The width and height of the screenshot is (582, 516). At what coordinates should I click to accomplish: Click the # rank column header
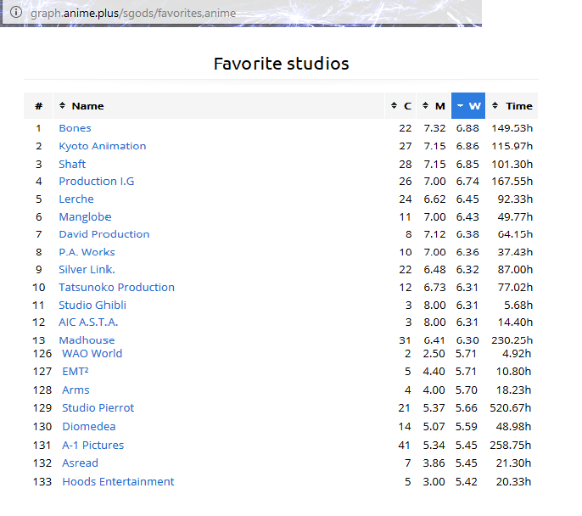(x=38, y=106)
